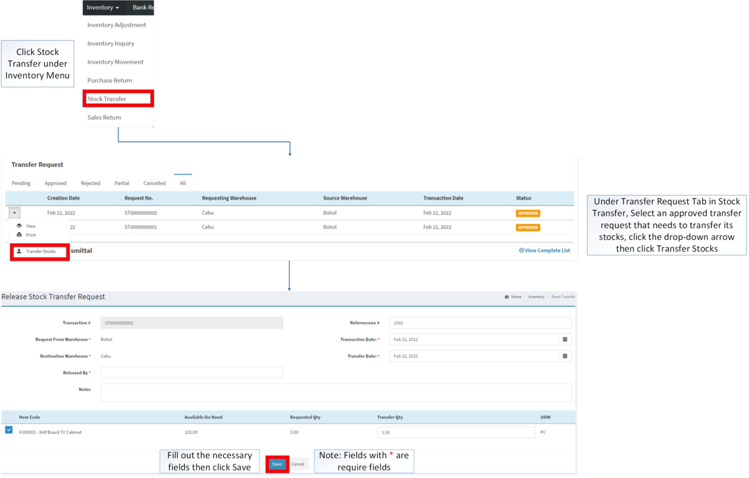Open the Transaction Date calendar picker
The width and height of the screenshot is (749, 478).
point(565,339)
